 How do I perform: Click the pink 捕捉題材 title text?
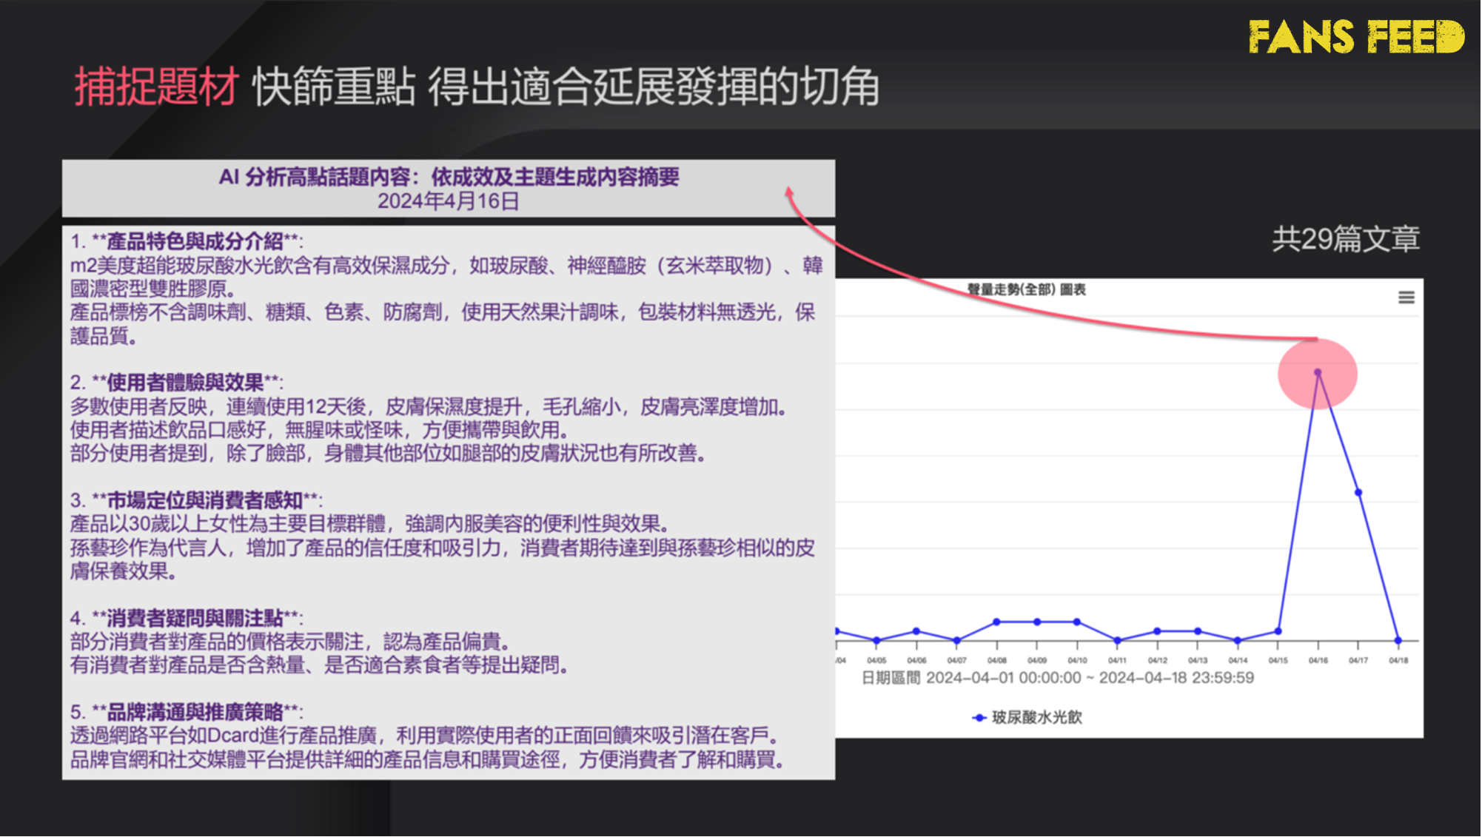click(156, 87)
